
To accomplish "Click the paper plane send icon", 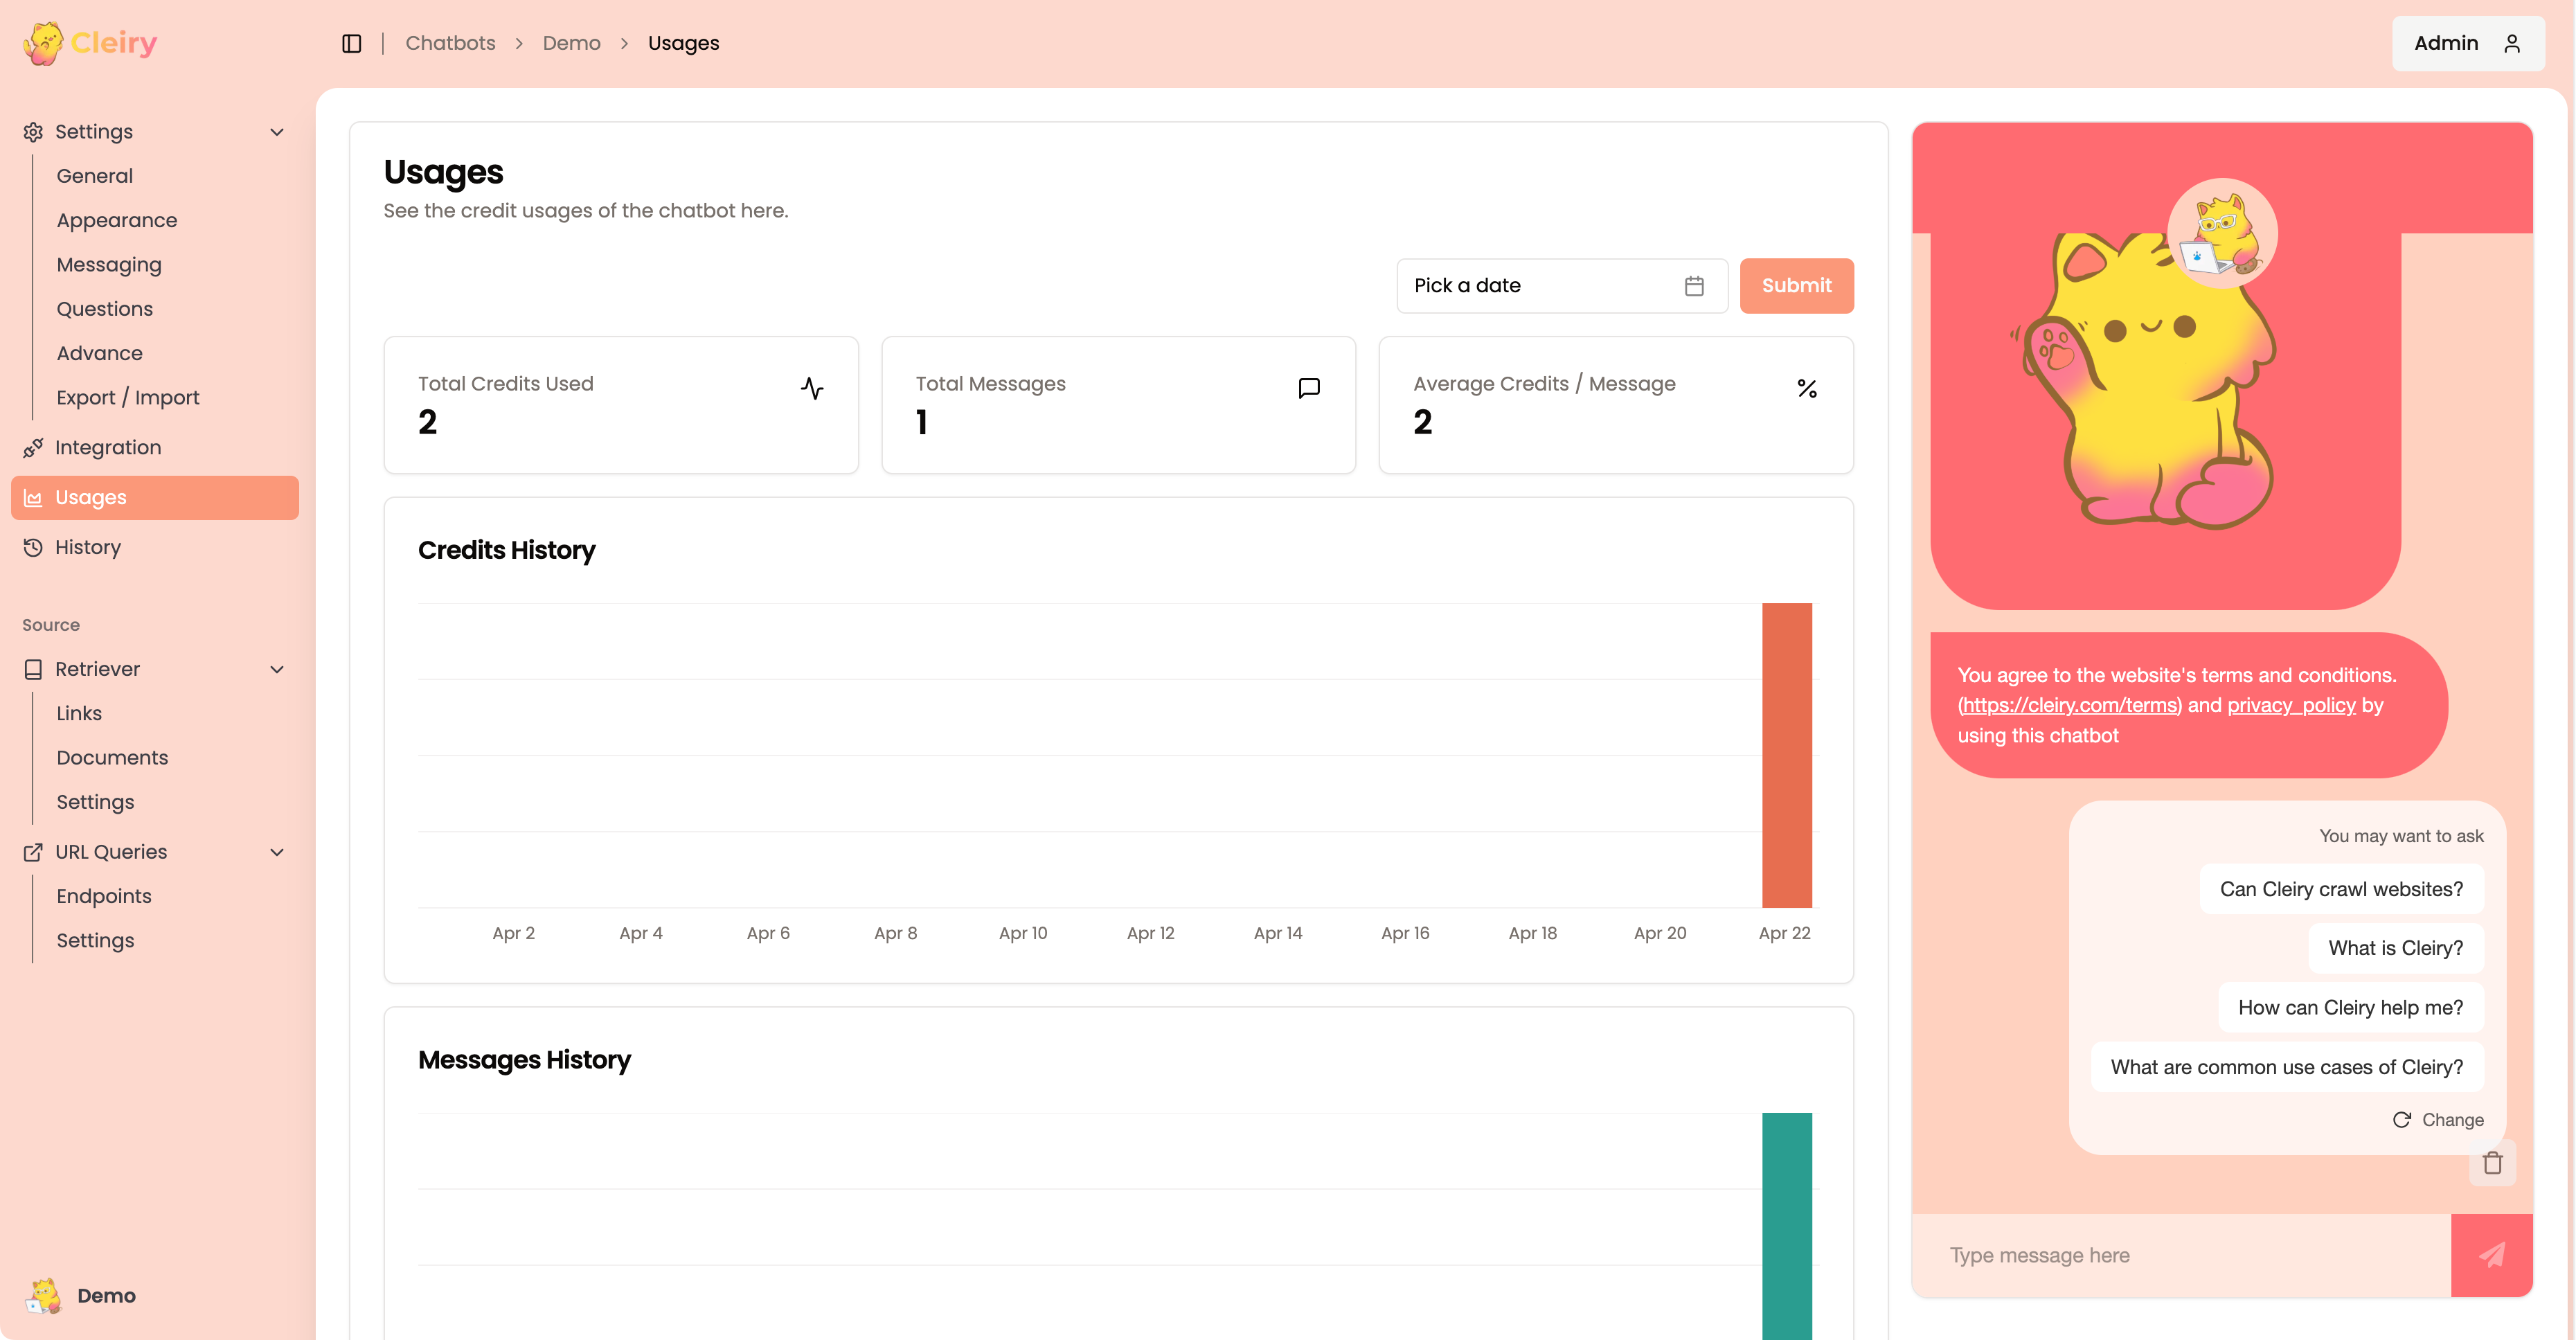I will (2492, 1255).
